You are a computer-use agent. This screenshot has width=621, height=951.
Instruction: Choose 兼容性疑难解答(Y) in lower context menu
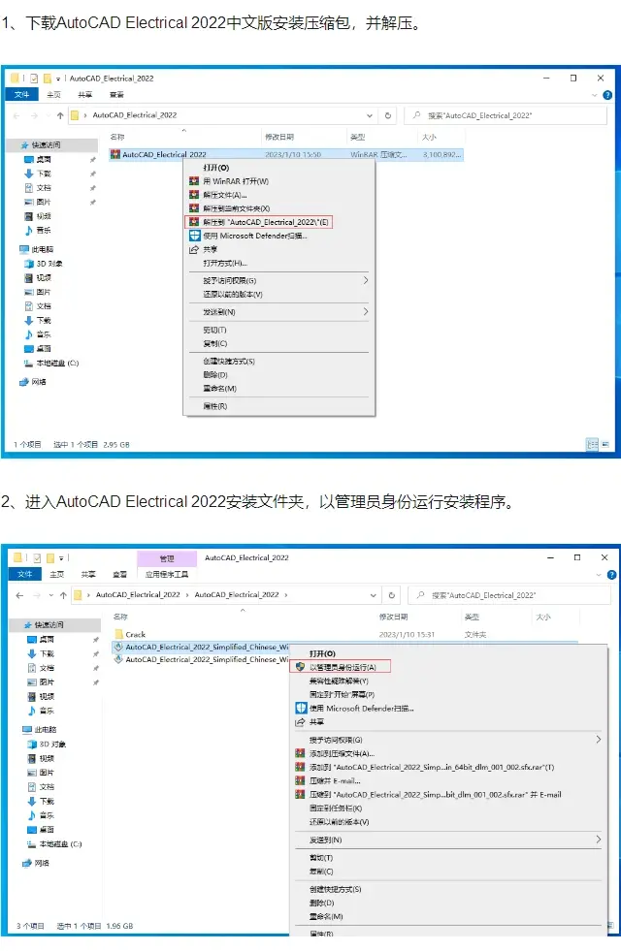click(339, 681)
